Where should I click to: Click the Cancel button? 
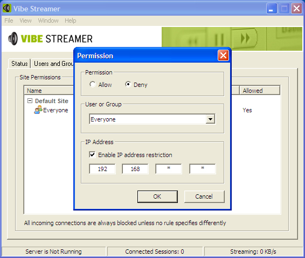pyautogui.click(x=204, y=196)
